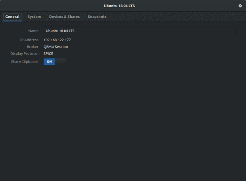Click the IP Address label
Image resolution: width=246 pixels, height=181 pixels.
pos(29,40)
